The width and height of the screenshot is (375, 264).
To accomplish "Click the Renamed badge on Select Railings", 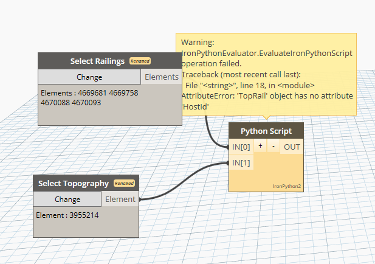I will [x=140, y=61].
